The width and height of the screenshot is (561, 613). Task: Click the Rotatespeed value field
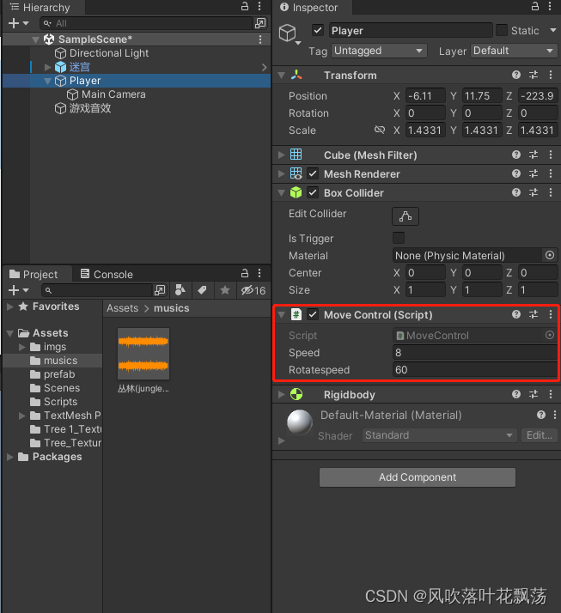coord(475,369)
